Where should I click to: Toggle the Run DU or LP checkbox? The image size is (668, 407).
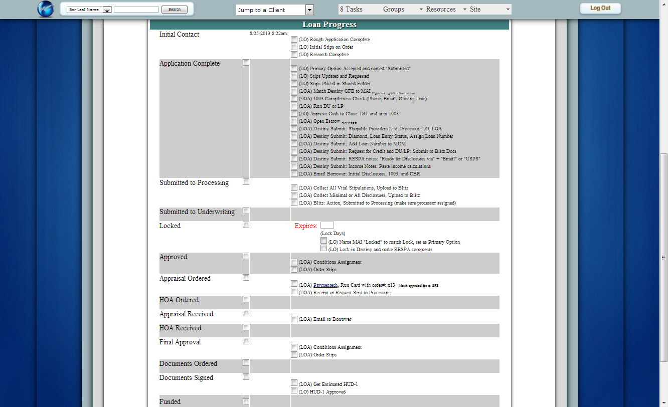[x=294, y=106]
